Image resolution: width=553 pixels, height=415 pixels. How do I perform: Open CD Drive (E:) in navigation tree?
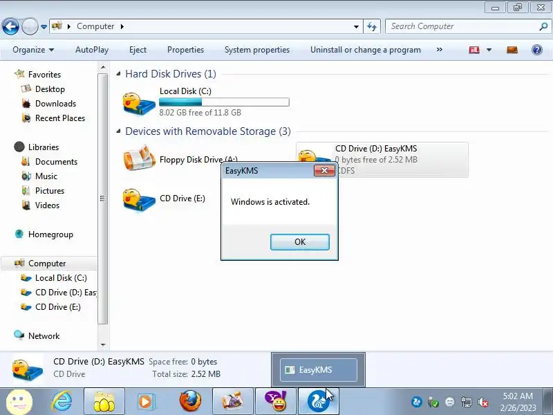click(58, 306)
